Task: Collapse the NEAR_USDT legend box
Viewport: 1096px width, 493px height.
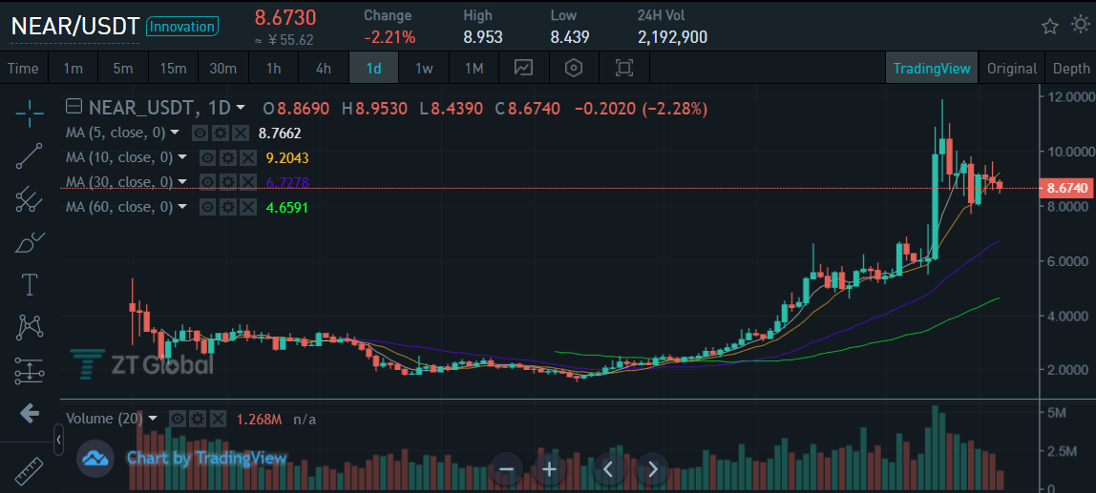Action: [74, 108]
